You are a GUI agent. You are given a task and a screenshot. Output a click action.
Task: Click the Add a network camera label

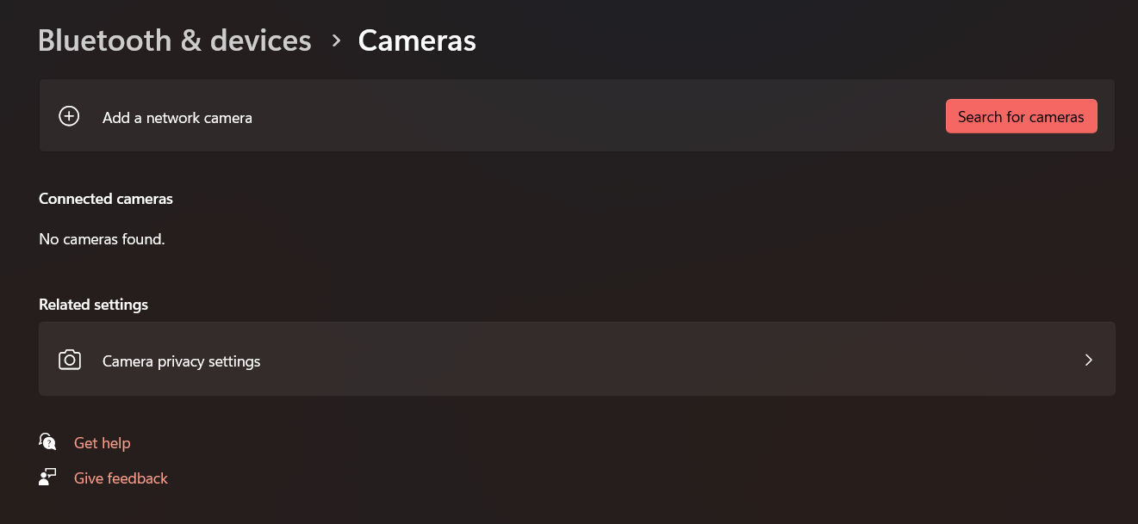(177, 118)
